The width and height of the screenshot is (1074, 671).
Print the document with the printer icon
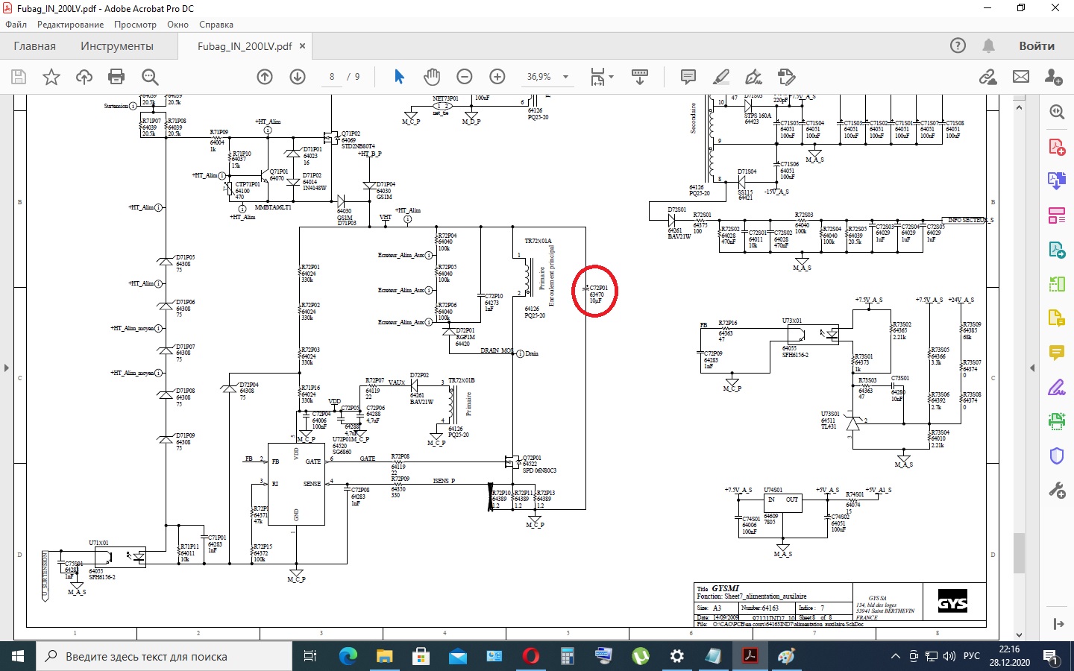116,77
